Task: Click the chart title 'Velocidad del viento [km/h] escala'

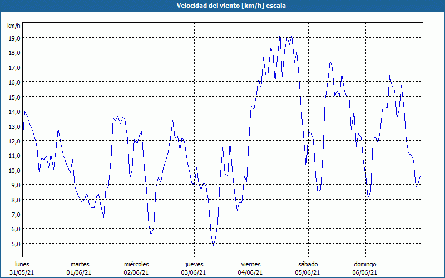Action: [x=231, y=6]
